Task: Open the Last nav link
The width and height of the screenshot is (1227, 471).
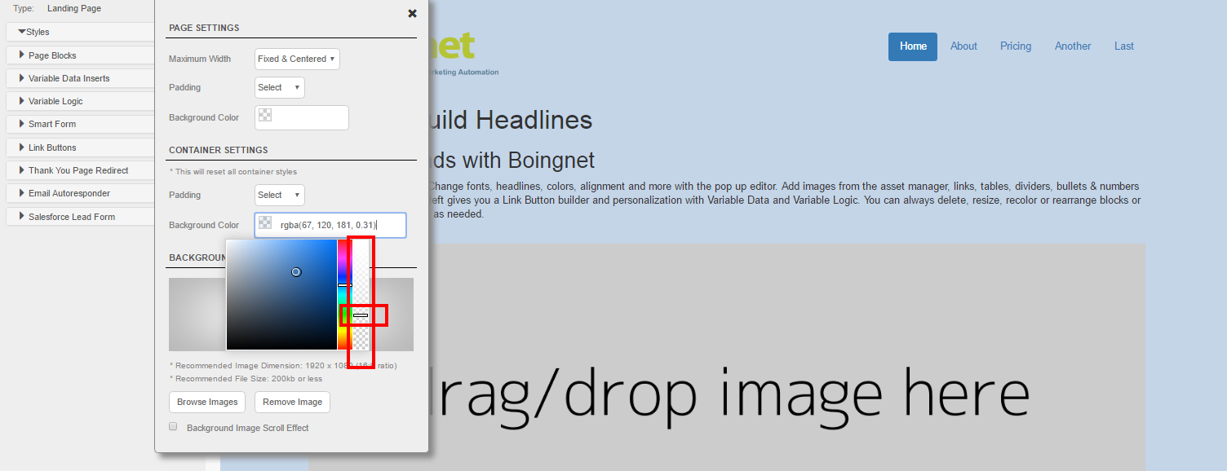Action: [x=1124, y=46]
